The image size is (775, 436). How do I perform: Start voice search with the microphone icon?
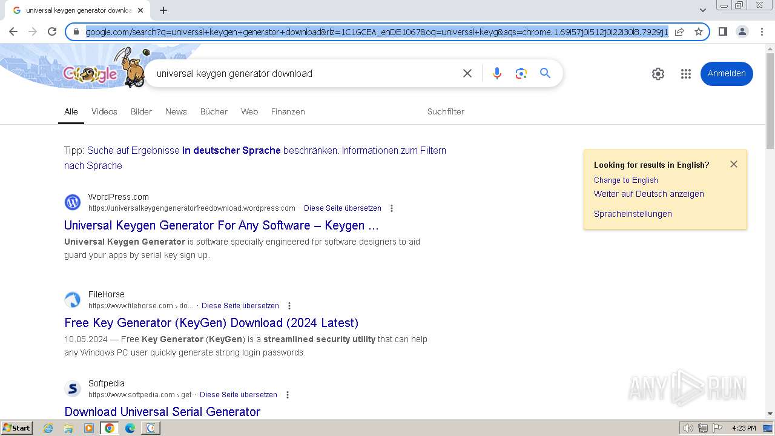(497, 73)
